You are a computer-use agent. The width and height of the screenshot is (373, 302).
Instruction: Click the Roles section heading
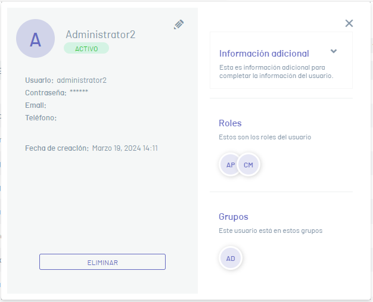230,123
